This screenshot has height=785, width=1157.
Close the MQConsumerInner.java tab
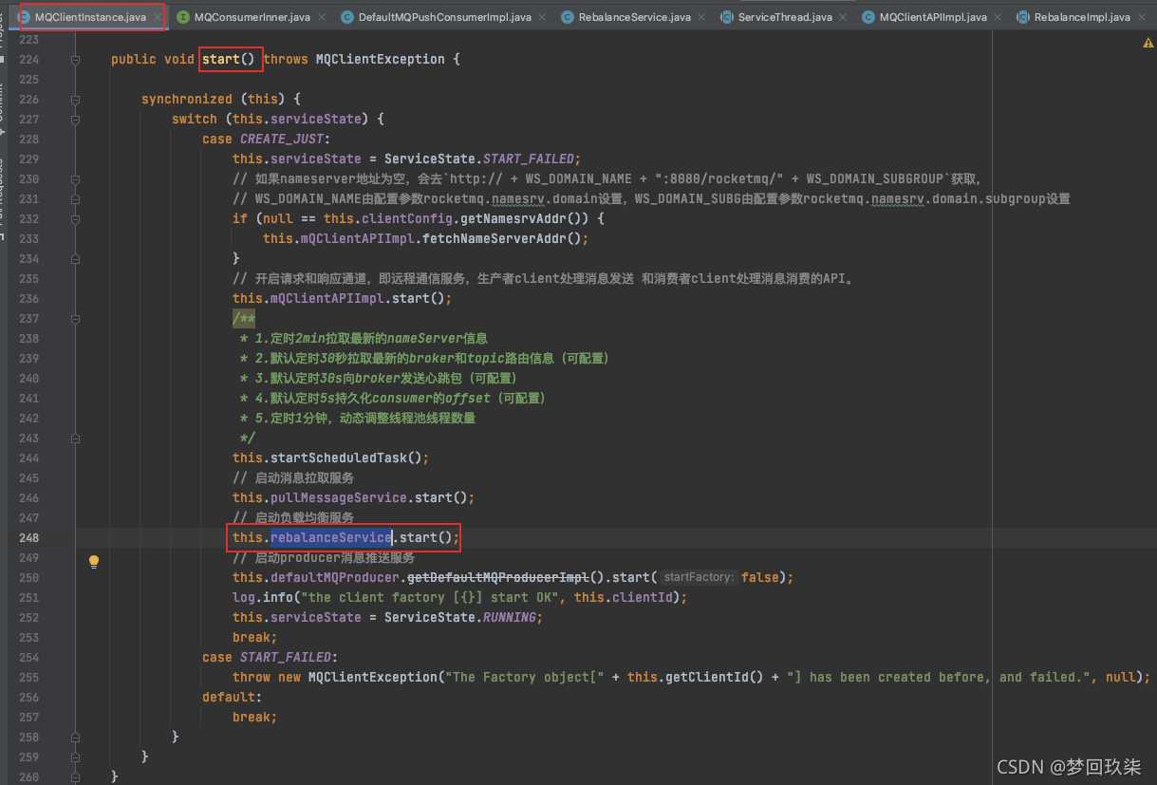click(322, 17)
